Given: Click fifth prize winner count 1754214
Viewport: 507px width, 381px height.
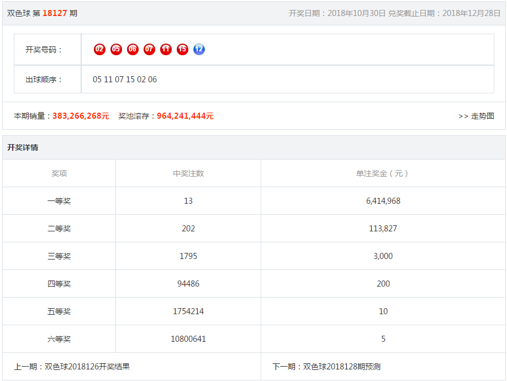Looking at the screenshot, I should coord(188,311).
